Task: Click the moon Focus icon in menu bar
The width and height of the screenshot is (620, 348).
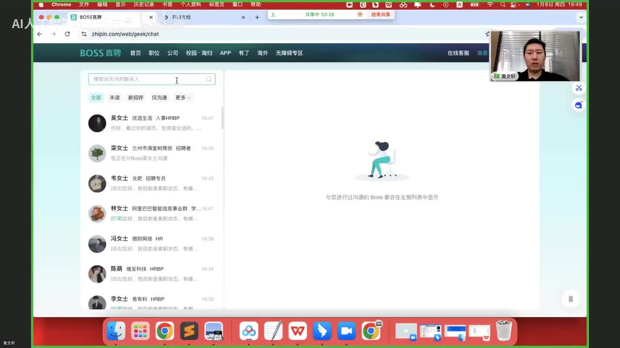Action: pyautogui.click(x=433, y=4)
